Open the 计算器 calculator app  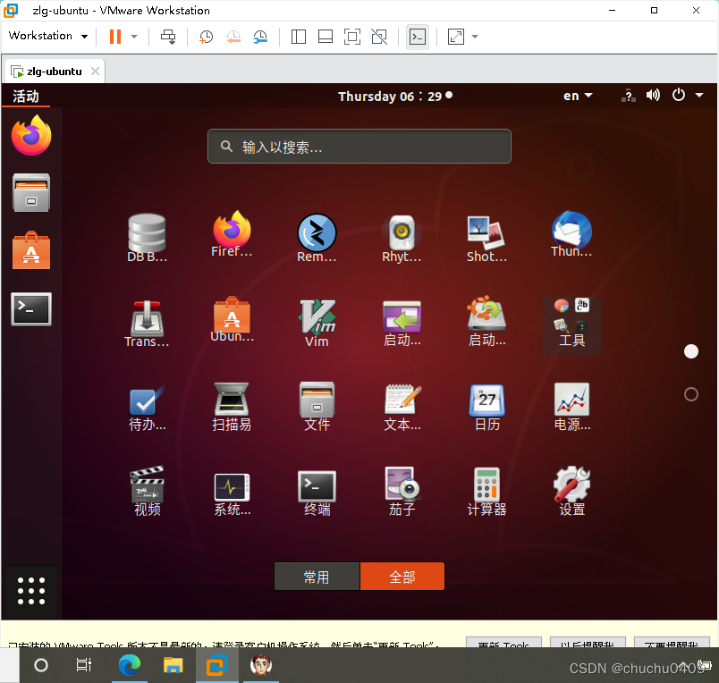pos(486,492)
